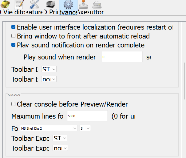Open the font size 8 dropdown
The image size is (186, 158).
coord(85,128)
